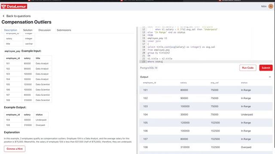This screenshot has width=275, height=154.
Task: Open the Discussion tab
Action: [x=45, y=30]
